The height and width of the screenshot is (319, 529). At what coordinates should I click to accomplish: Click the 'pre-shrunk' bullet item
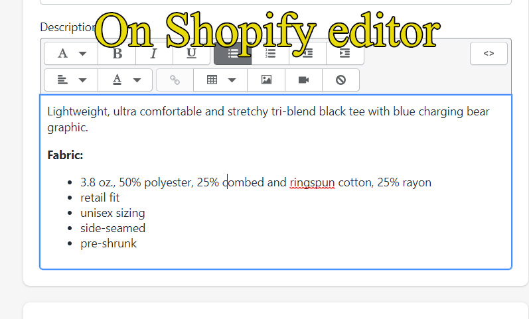click(x=108, y=243)
